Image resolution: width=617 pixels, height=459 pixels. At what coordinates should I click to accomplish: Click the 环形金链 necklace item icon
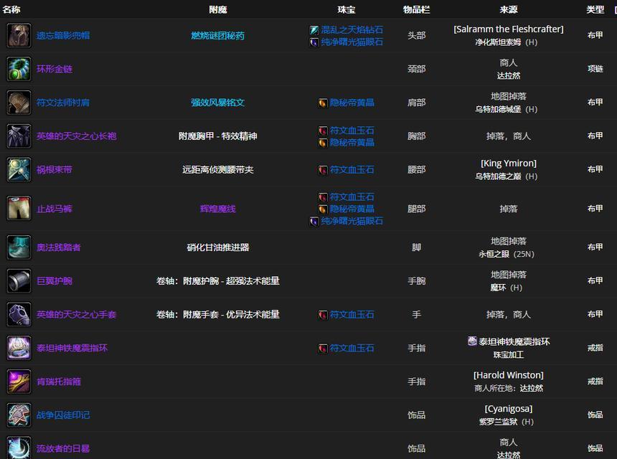point(19,69)
